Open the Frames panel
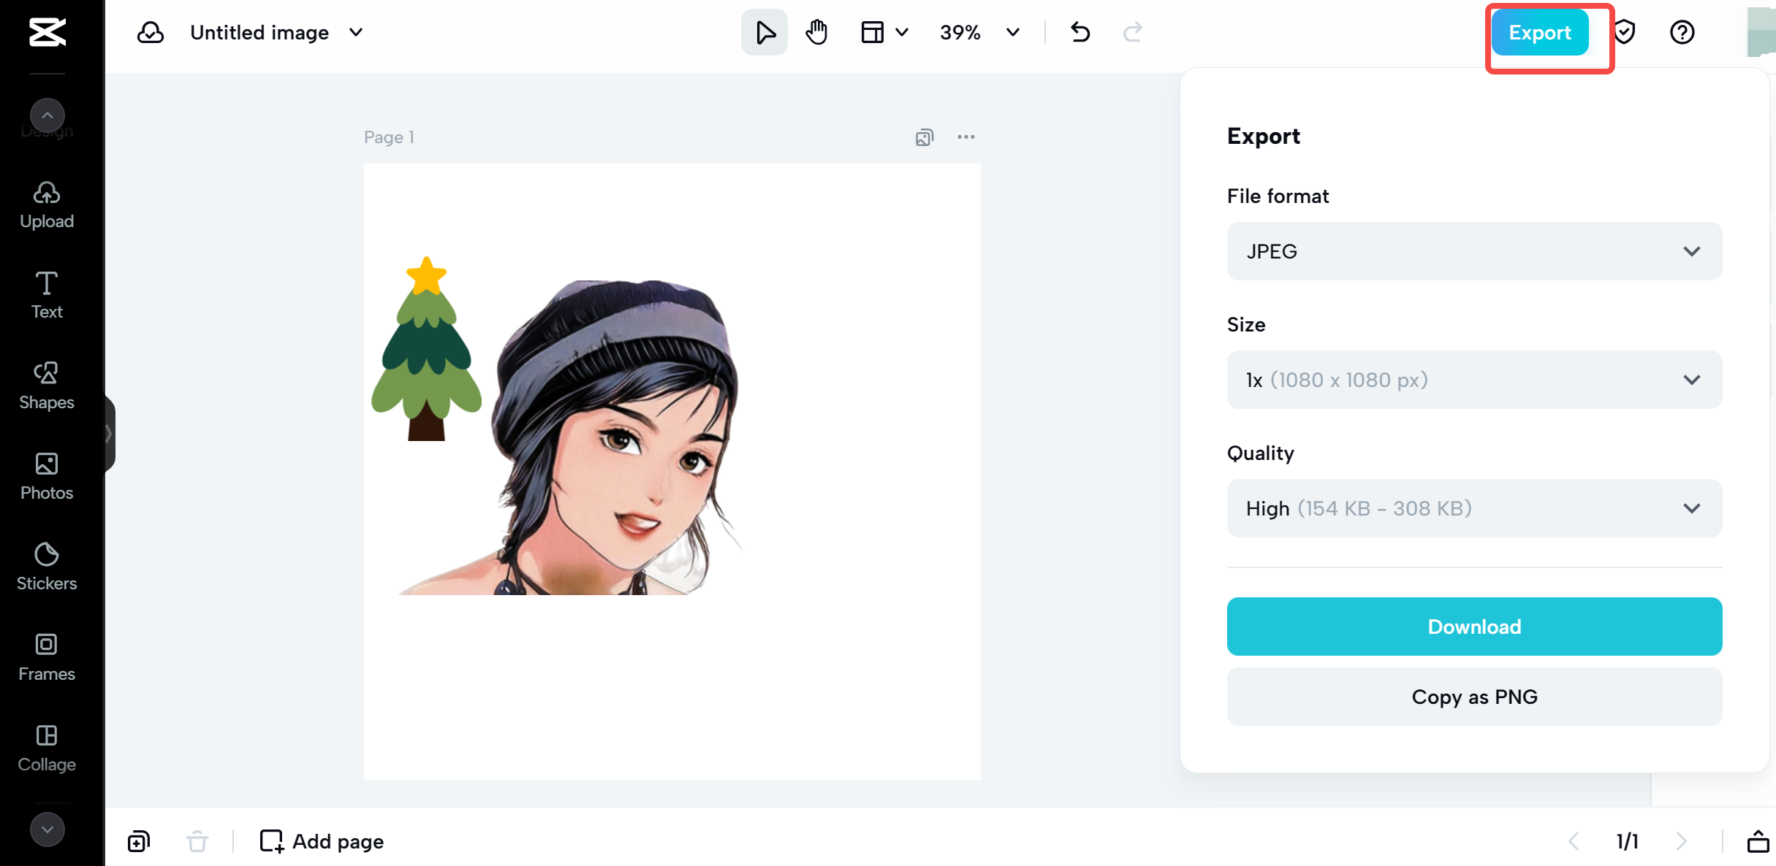The height and width of the screenshot is (866, 1776). [x=46, y=656]
